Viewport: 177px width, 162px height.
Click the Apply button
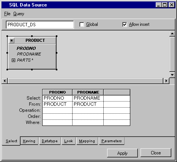pyautogui.click(x=122, y=153)
